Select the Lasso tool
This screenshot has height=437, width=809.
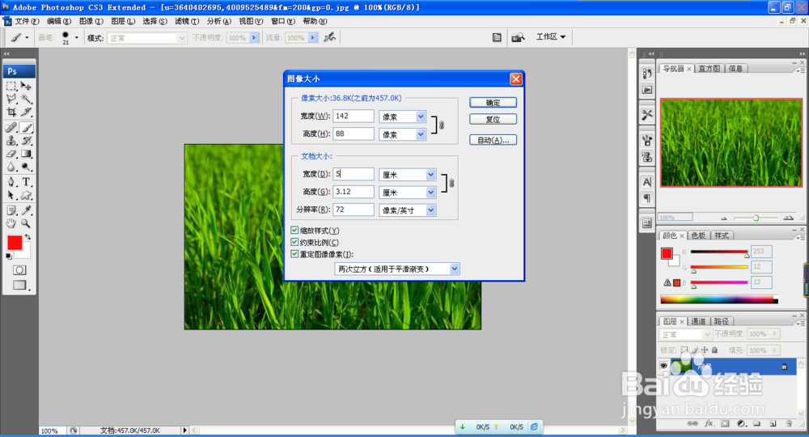click(11, 99)
